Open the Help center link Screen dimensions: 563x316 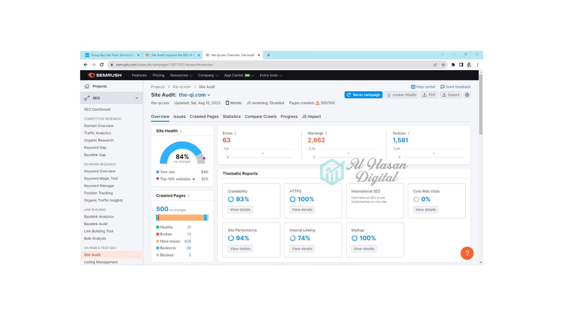tap(423, 87)
